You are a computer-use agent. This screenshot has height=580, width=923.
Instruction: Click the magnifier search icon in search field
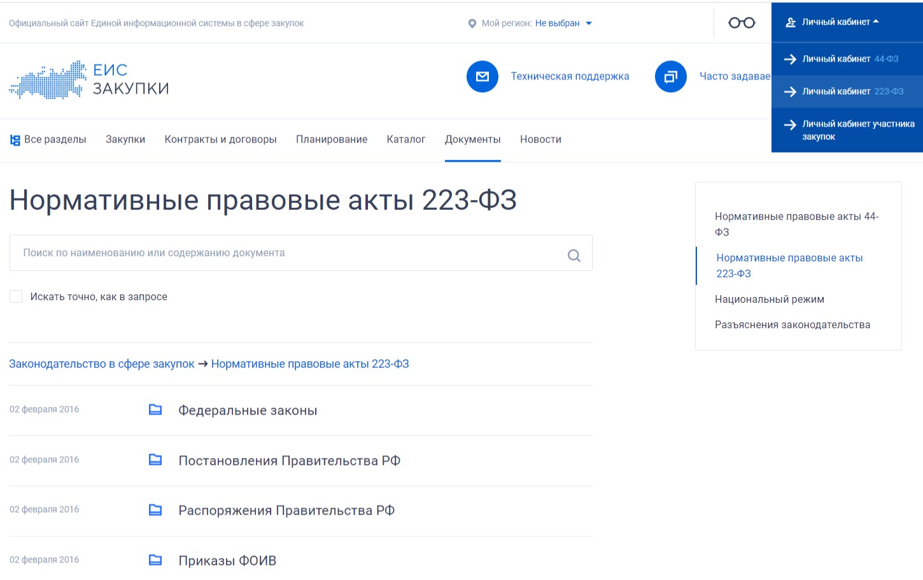(574, 255)
